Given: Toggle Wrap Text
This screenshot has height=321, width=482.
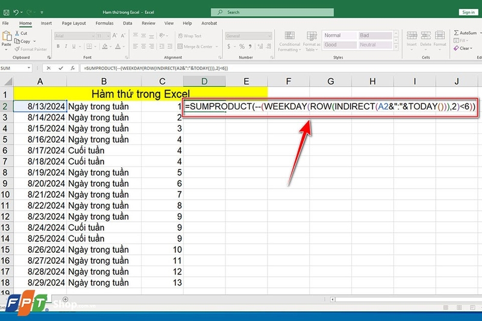Looking at the screenshot, I should 190,36.
